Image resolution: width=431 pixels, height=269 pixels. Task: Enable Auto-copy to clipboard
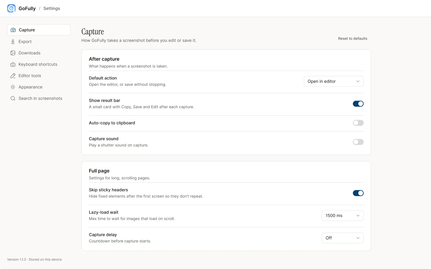tap(358, 123)
